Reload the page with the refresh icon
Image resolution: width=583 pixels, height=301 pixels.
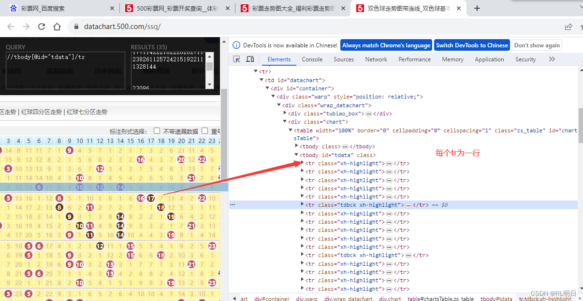tap(42, 27)
